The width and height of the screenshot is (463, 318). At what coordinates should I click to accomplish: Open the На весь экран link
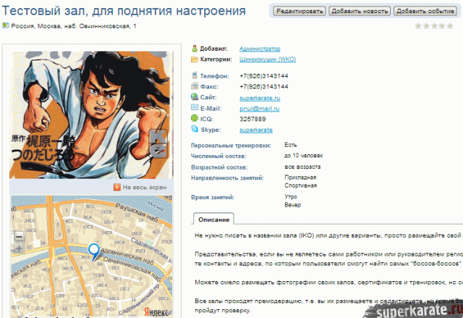tap(145, 188)
